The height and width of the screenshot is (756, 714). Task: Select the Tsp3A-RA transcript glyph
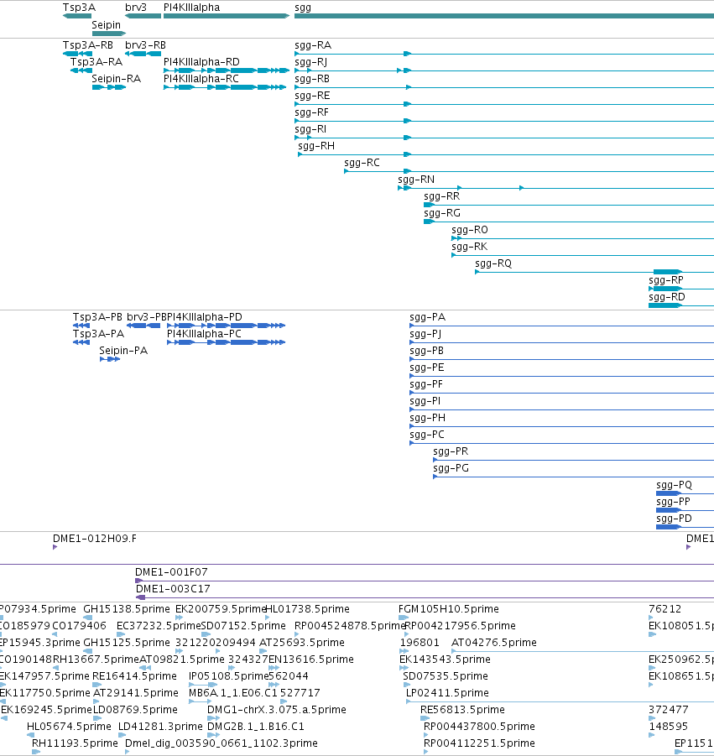coord(81,70)
